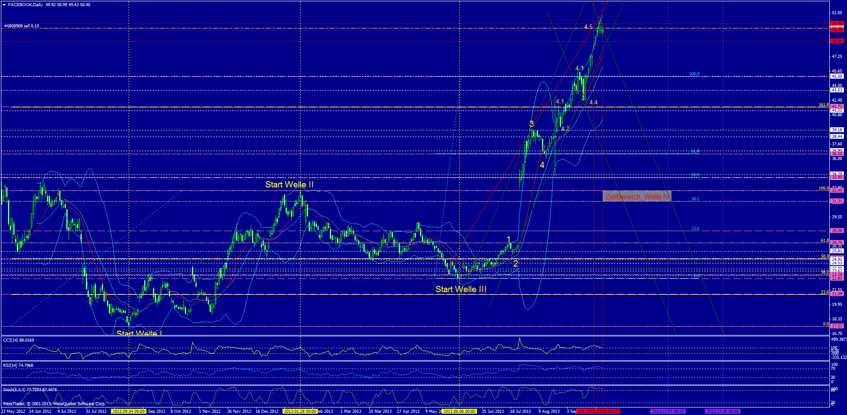
Task: Click the red 48.94 price tag
Action: [x=837, y=41]
